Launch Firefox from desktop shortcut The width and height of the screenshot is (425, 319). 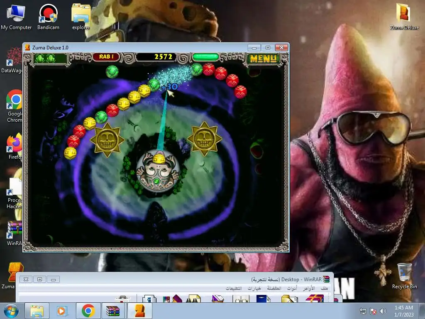14,147
